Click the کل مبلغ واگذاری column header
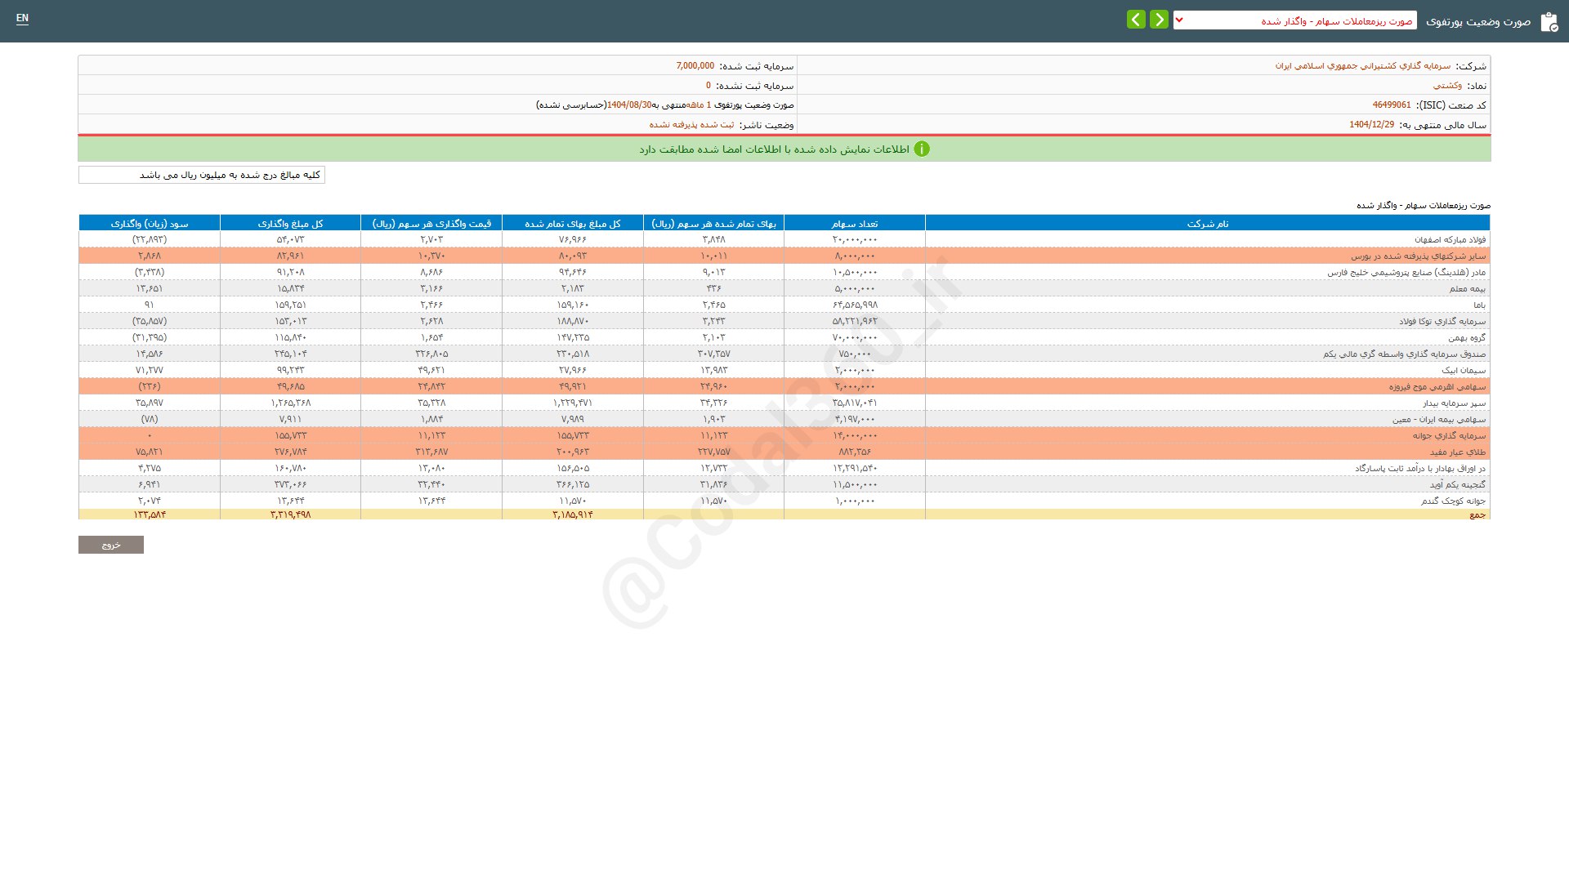 tap(290, 224)
